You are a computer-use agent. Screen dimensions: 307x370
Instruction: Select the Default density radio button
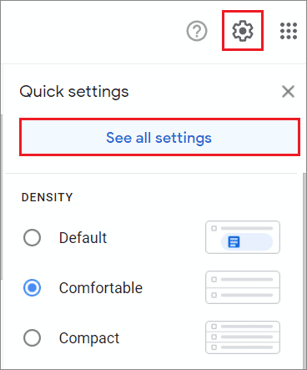32,238
